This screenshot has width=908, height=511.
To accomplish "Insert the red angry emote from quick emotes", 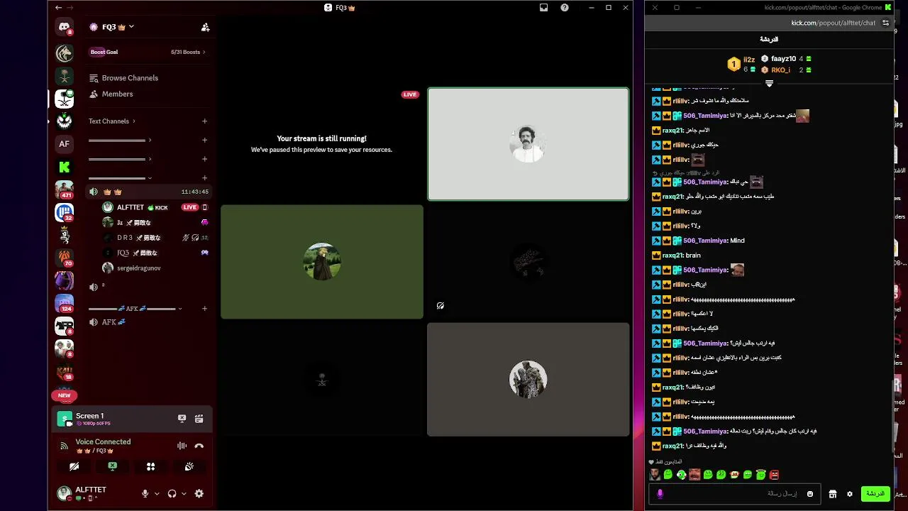I will pos(774,475).
